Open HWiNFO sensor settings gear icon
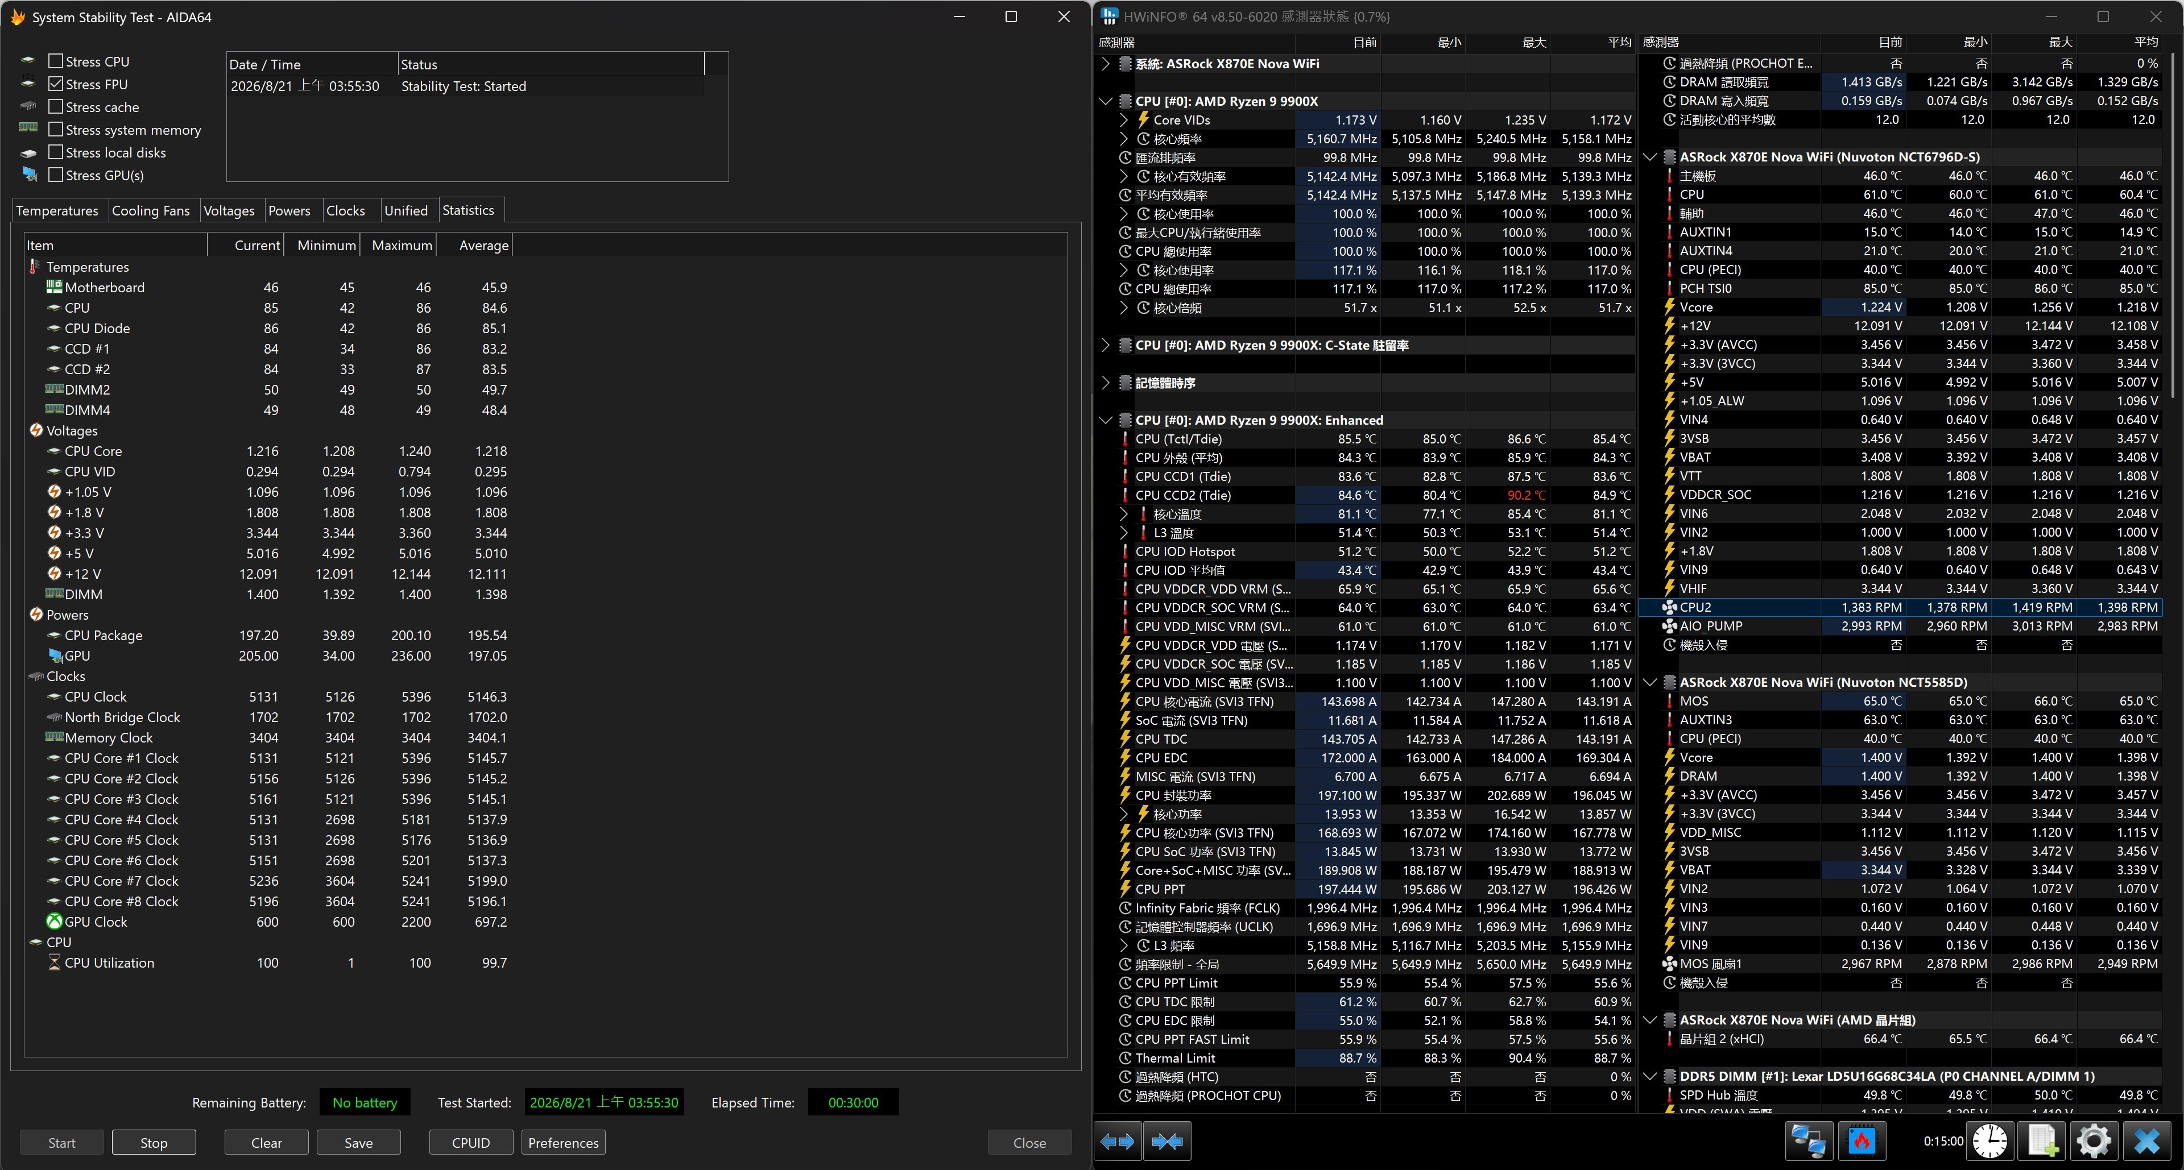The image size is (2184, 1170). pyautogui.click(x=2093, y=1141)
